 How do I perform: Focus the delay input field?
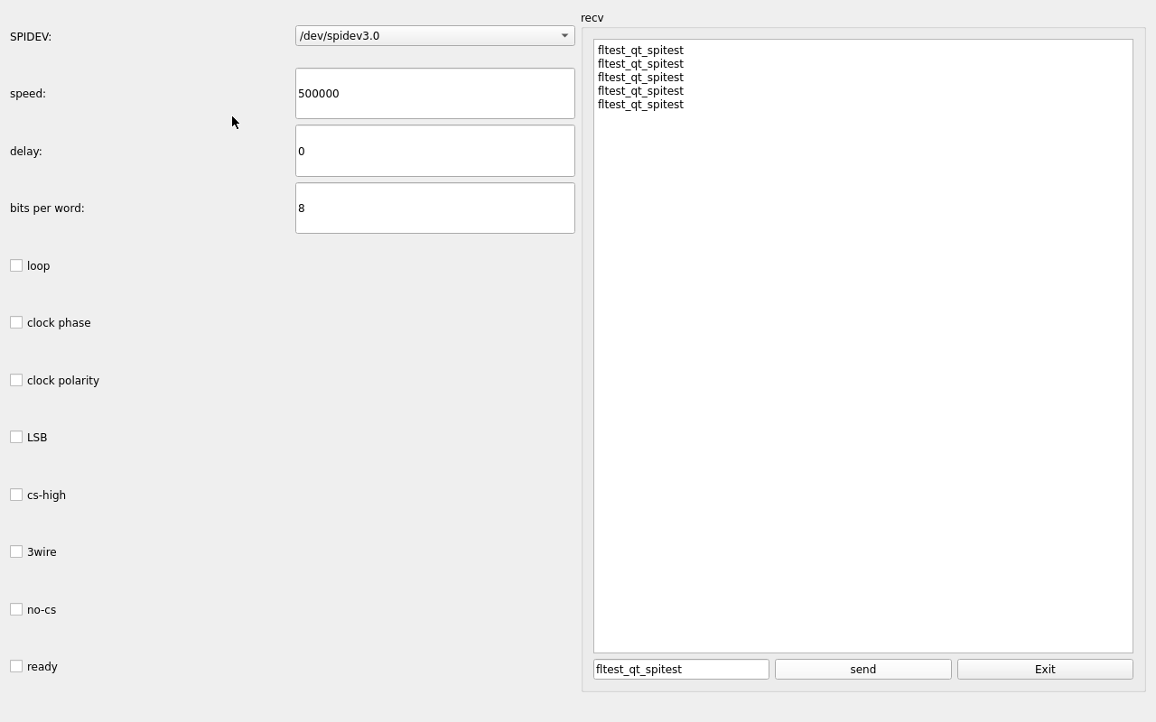tap(434, 151)
